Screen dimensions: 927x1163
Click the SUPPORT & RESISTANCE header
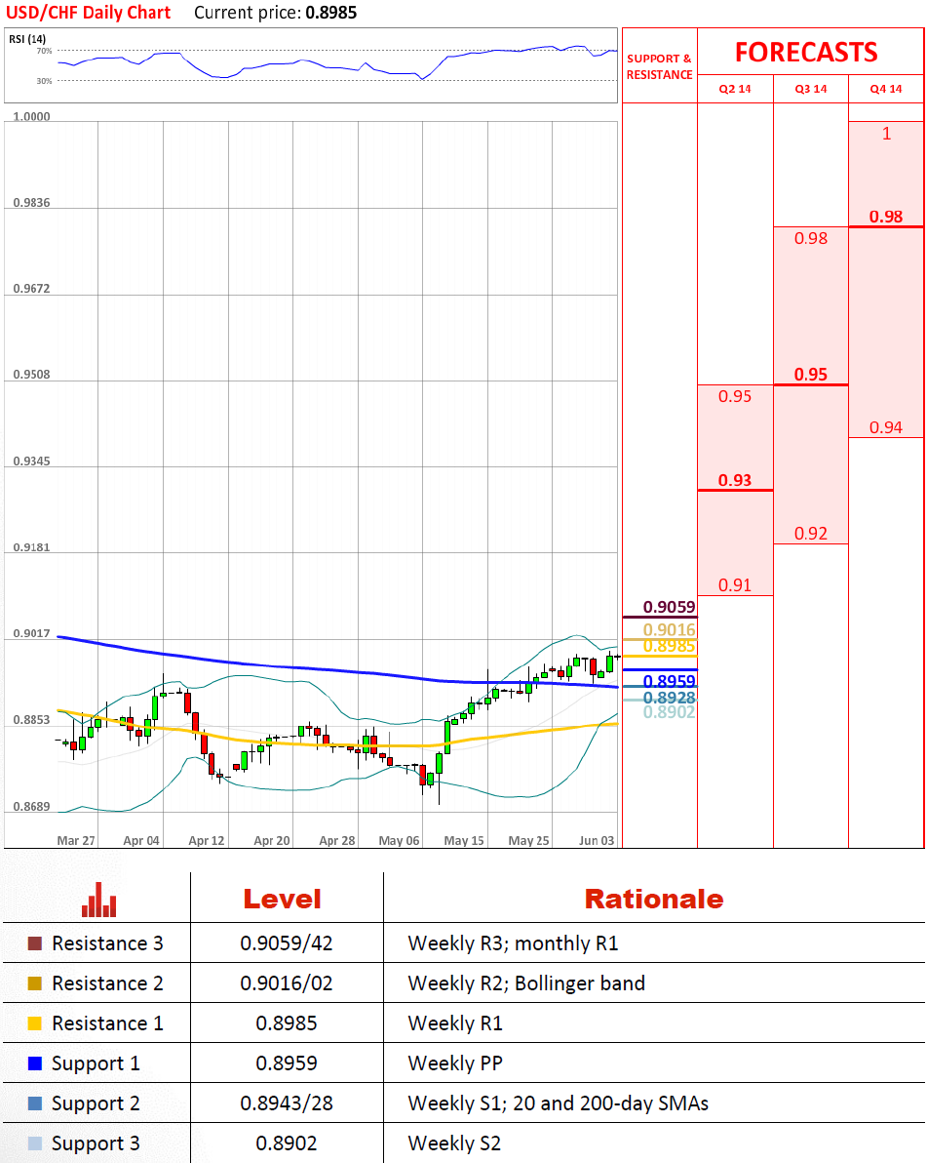[x=660, y=66]
